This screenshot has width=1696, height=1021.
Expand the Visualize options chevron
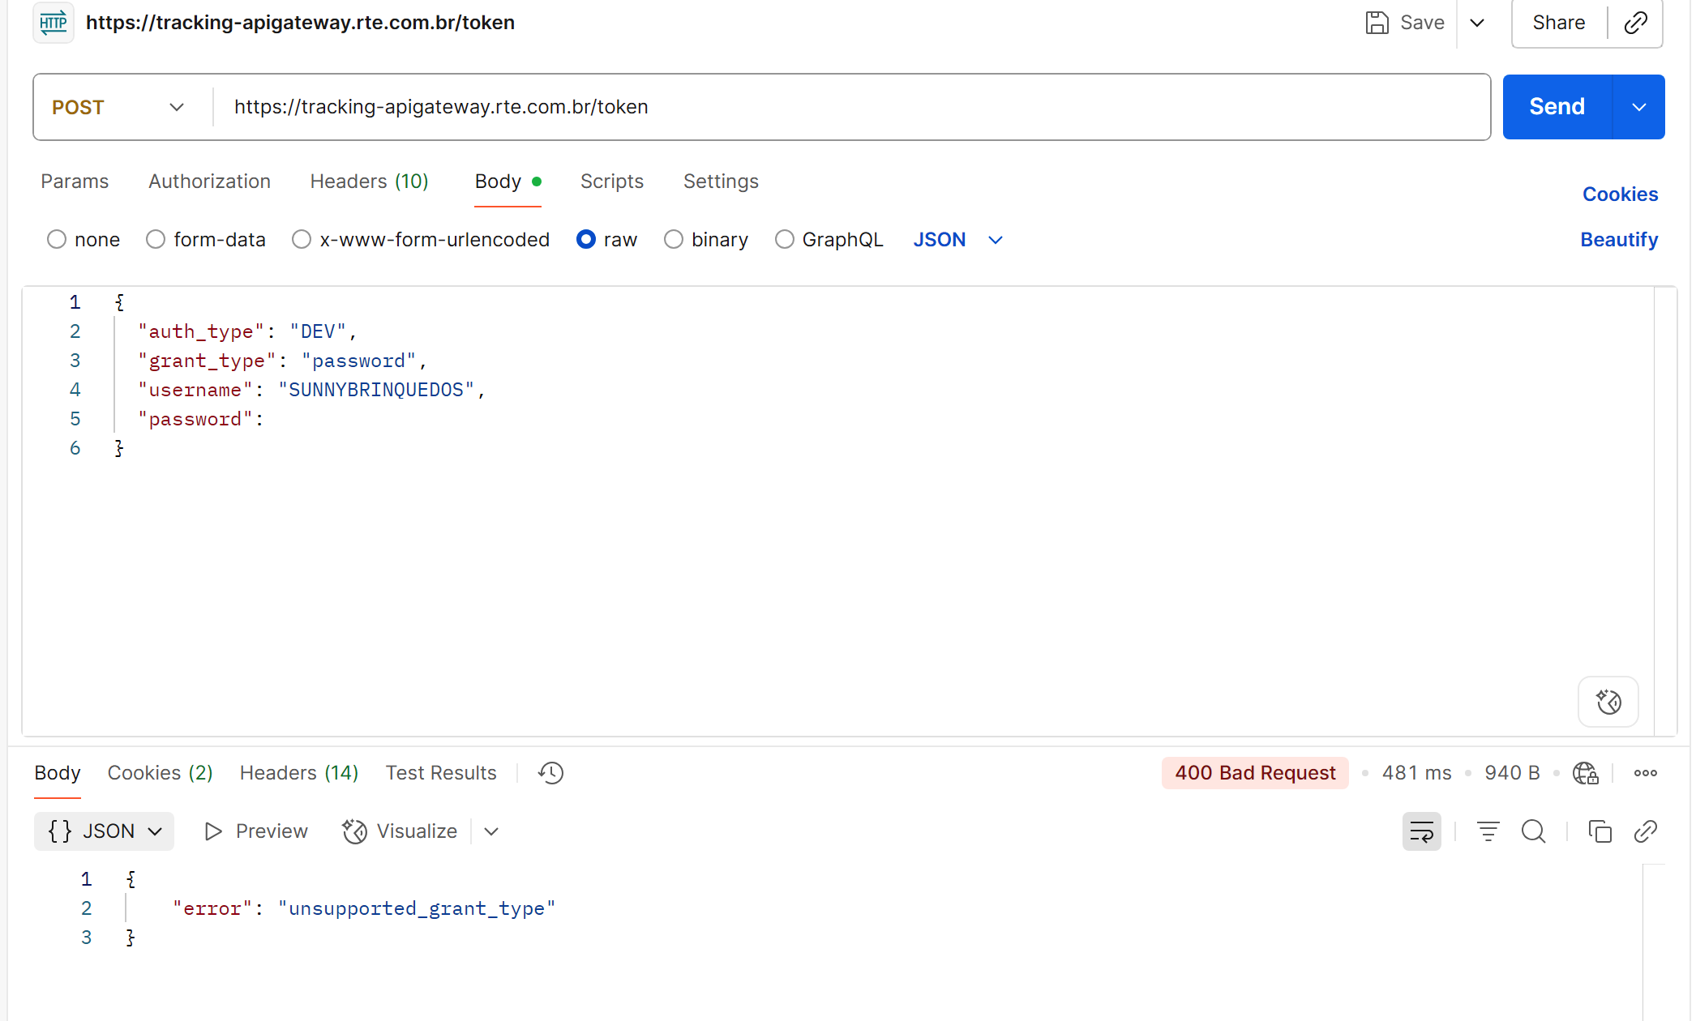491,831
